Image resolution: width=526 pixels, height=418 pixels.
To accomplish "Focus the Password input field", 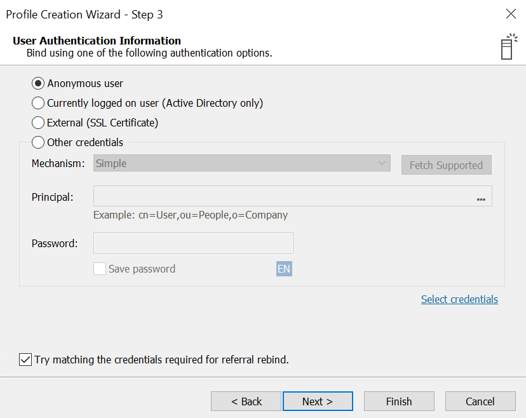I will [x=193, y=243].
